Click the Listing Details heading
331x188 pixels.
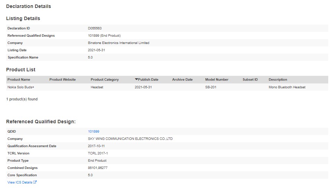pos(23,18)
